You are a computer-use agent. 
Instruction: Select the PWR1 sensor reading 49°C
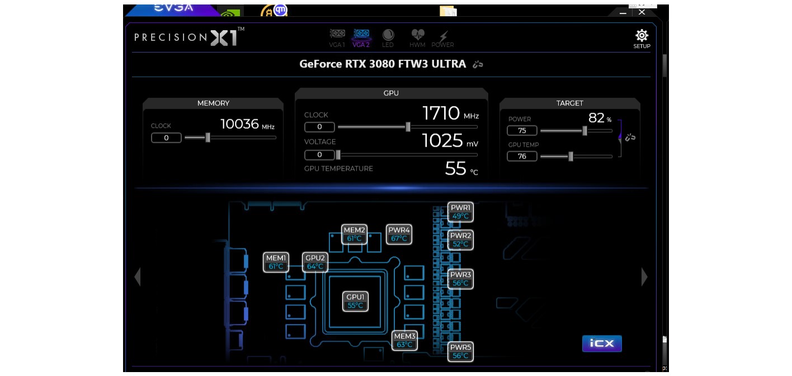point(460,211)
